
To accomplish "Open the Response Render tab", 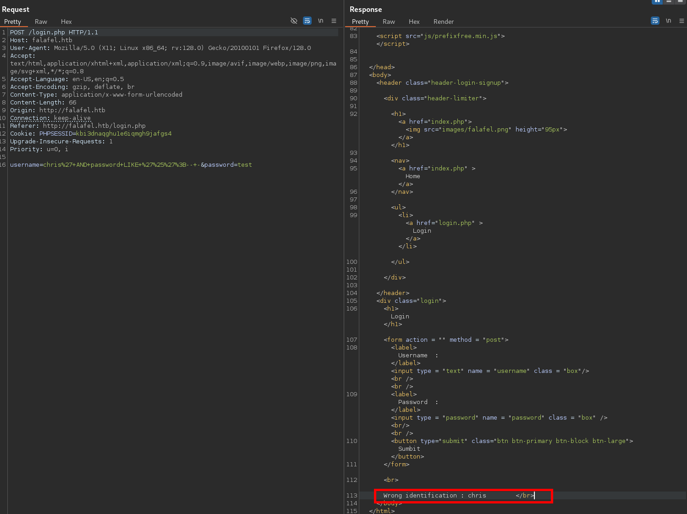I will click(444, 22).
